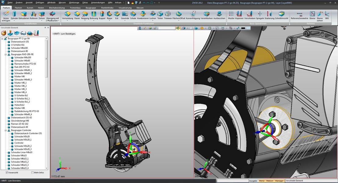Collapse the Baugruppe-RAD-200-RE tree node
The width and height of the screenshot is (338, 183).
[x=5, y=55]
